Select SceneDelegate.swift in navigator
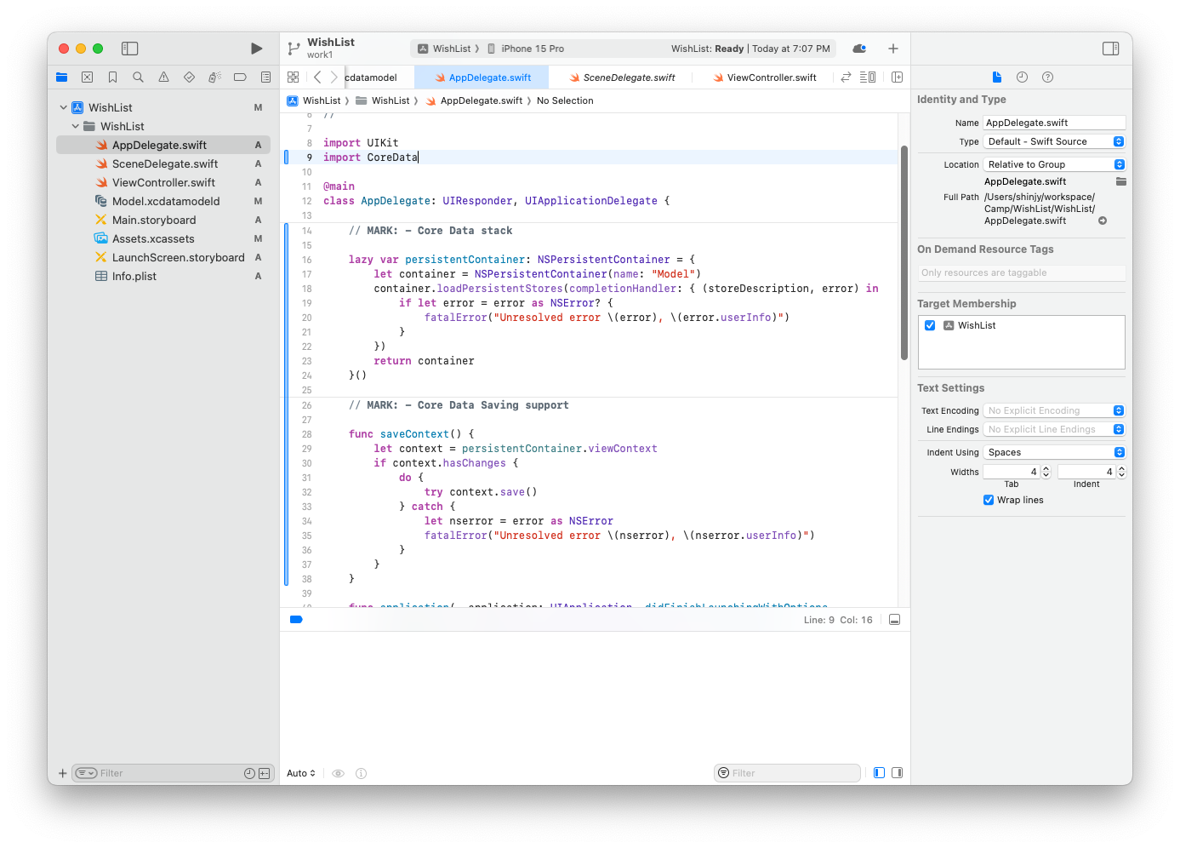 click(x=163, y=163)
